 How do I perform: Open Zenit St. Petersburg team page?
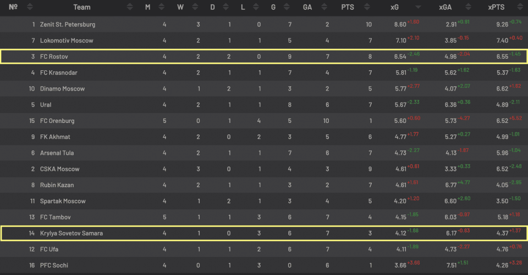coord(68,25)
